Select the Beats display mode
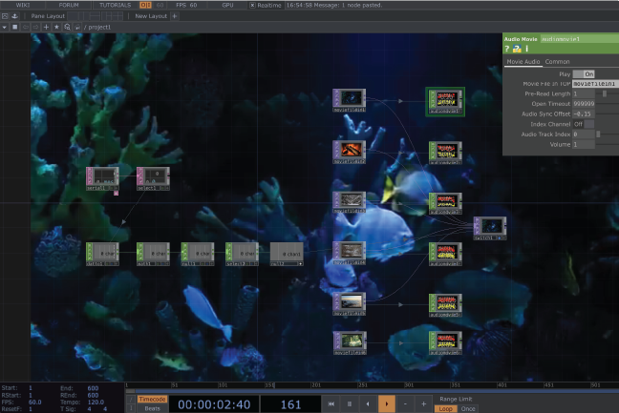619x413 pixels. (153, 408)
